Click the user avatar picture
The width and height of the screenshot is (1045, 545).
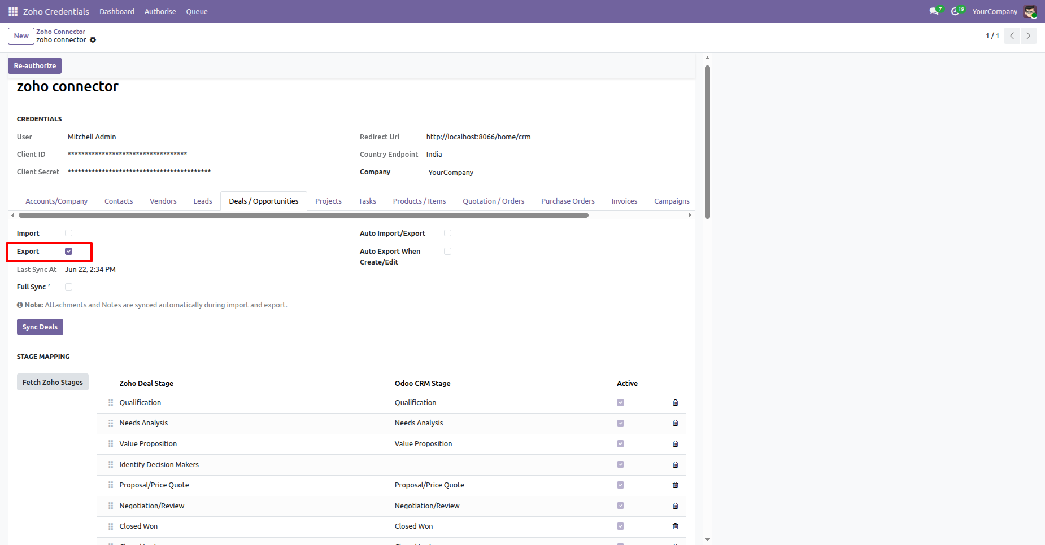click(x=1030, y=11)
